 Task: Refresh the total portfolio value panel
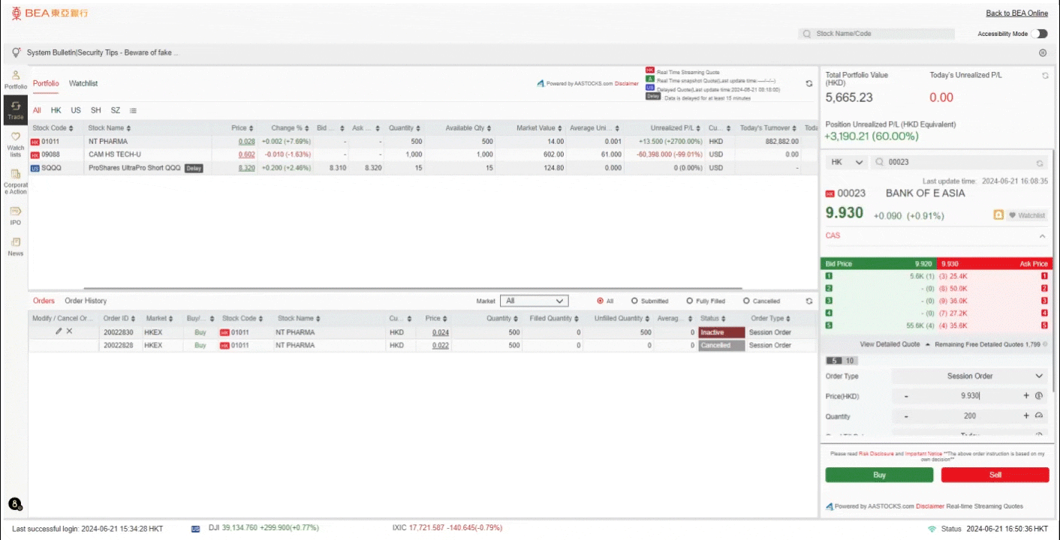1045,76
